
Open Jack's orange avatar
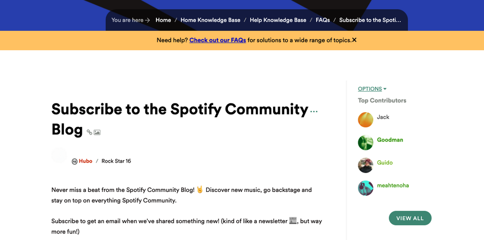point(365,120)
